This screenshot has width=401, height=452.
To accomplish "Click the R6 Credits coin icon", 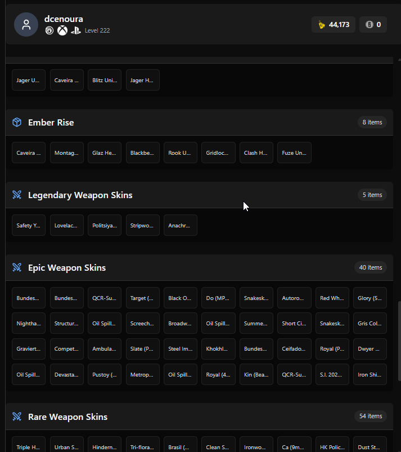I will [370, 25].
